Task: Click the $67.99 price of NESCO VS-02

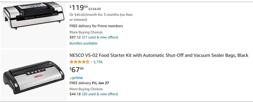Action: pos(77,70)
